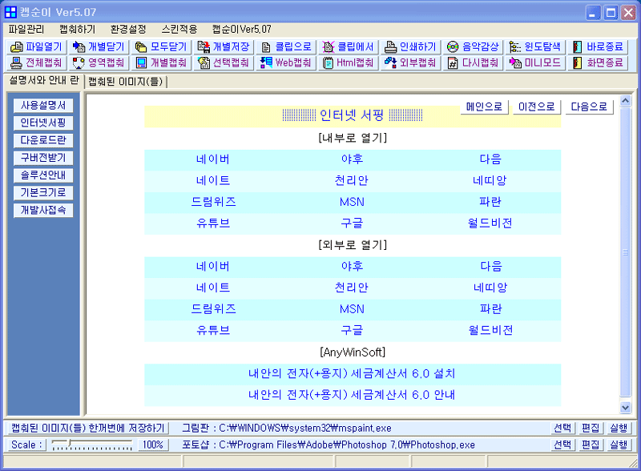Click 선택 button for 그림판 row
This screenshot has width=641, height=471.
(562, 428)
